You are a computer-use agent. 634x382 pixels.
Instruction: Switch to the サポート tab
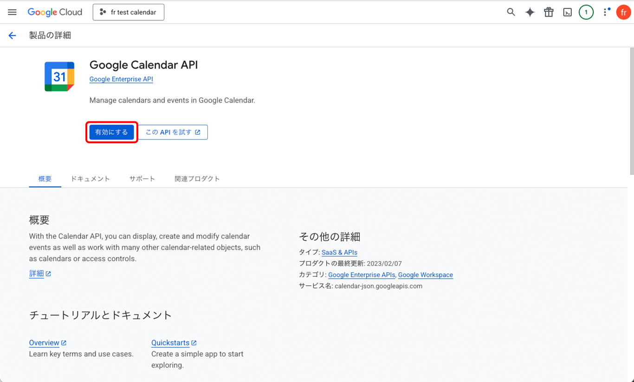click(x=142, y=179)
